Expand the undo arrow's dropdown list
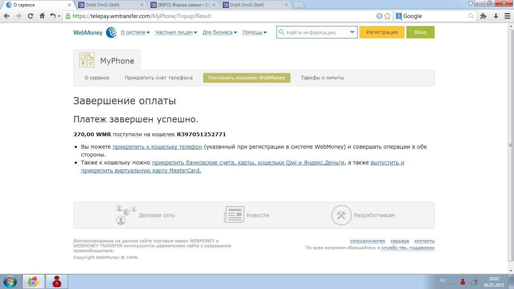The height and width of the screenshot is (289, 514). pos(59,17)
